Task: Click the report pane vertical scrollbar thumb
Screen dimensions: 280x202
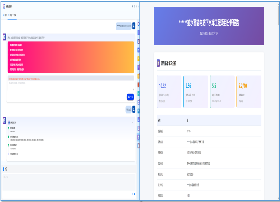Action: (x=278, y=16)
